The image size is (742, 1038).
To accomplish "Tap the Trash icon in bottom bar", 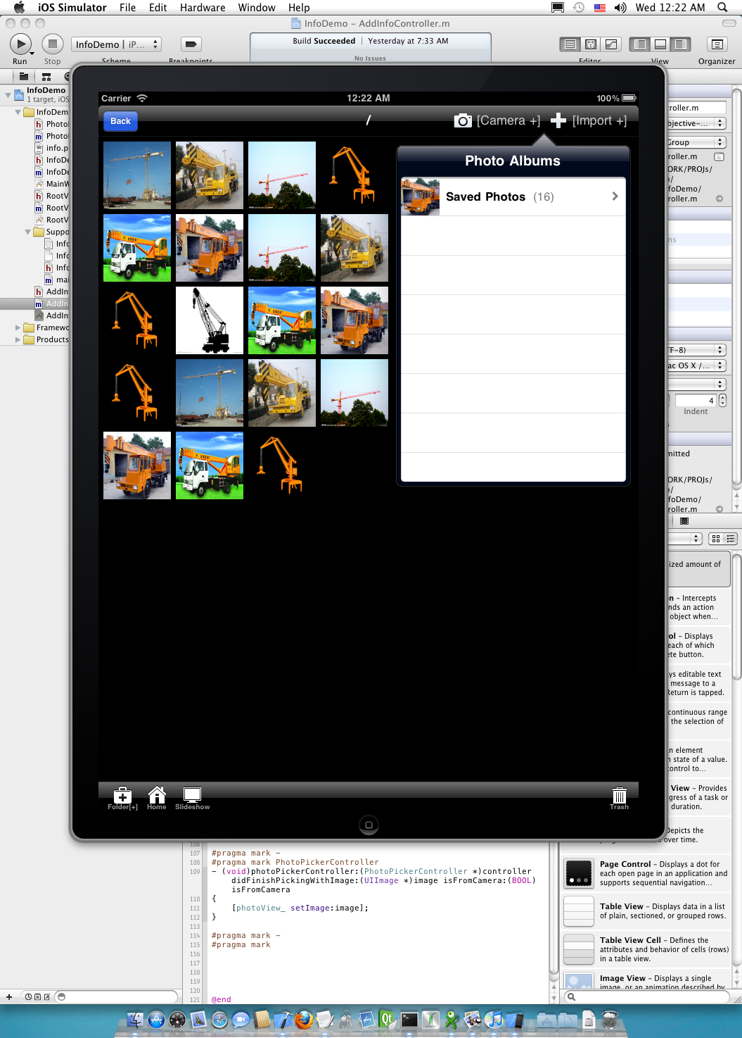I will (x=619, y=798).
